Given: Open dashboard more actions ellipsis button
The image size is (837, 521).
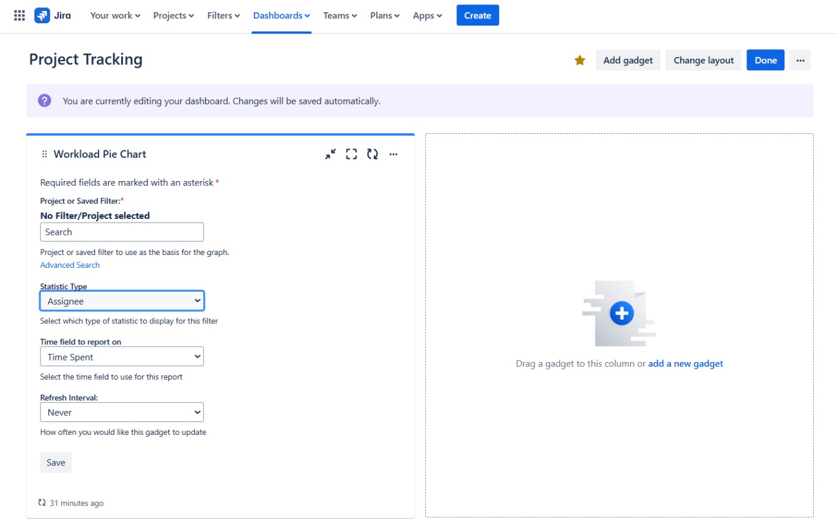Looking at the screenshot, I should pyautogui.click(x=800, y=60).
